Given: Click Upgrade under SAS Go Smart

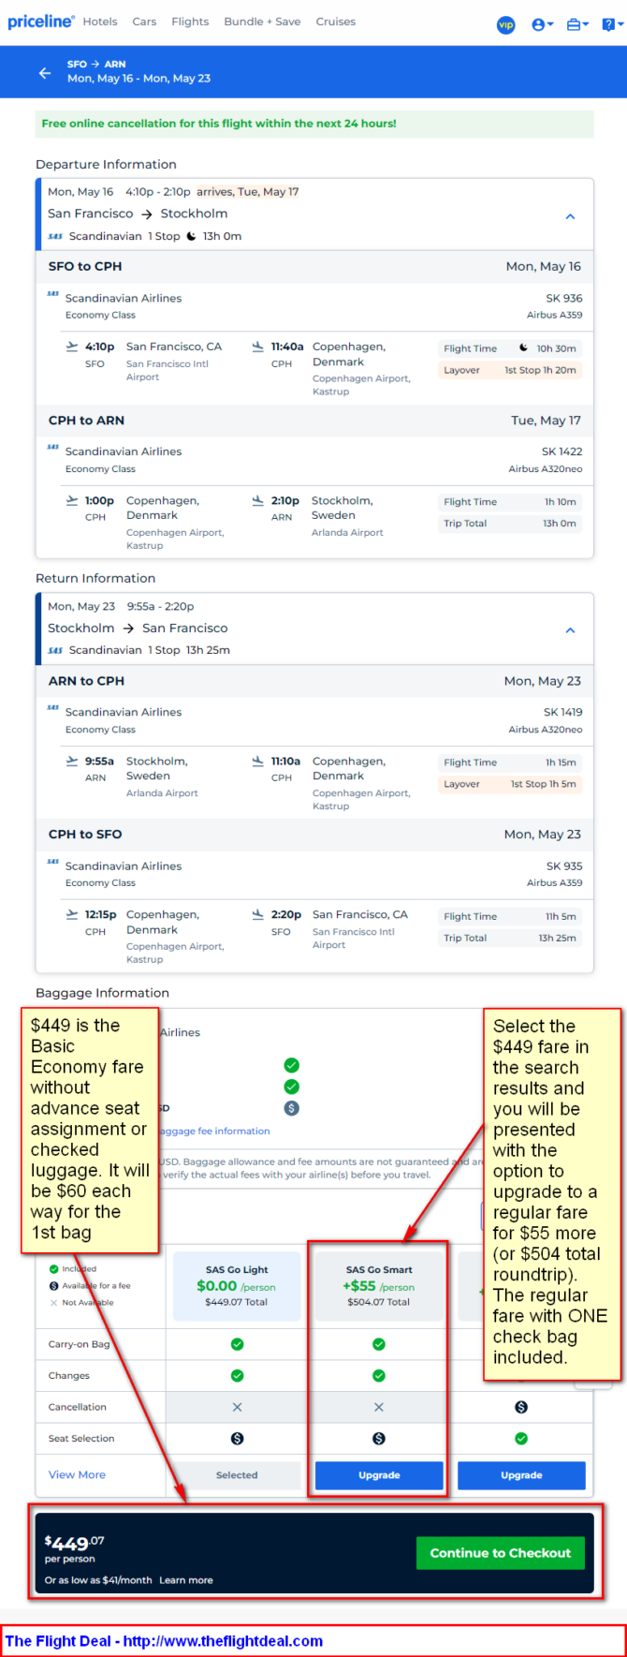Looking at the screenshot, I should coord(379,1475).
